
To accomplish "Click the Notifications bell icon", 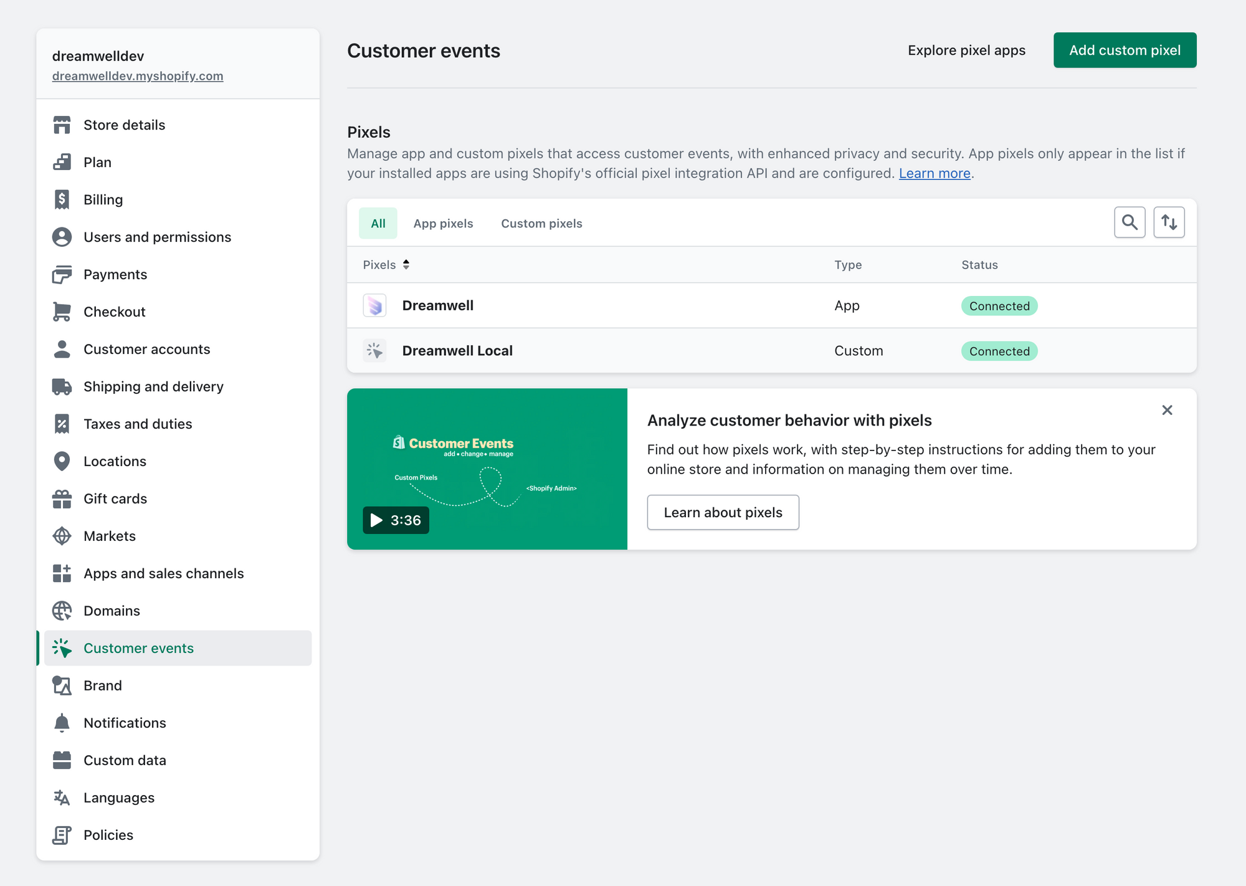I will pyautogui.click(x=62, y=723).
